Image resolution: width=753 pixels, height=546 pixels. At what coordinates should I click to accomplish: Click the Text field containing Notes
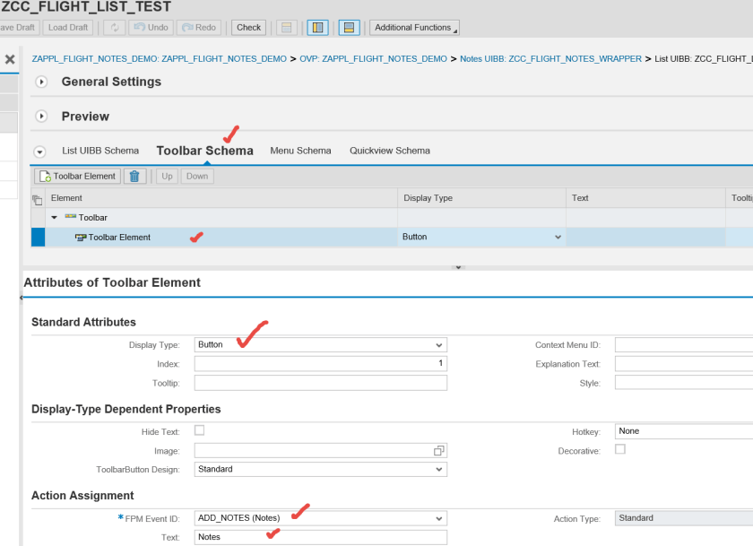tap(321, 537)
